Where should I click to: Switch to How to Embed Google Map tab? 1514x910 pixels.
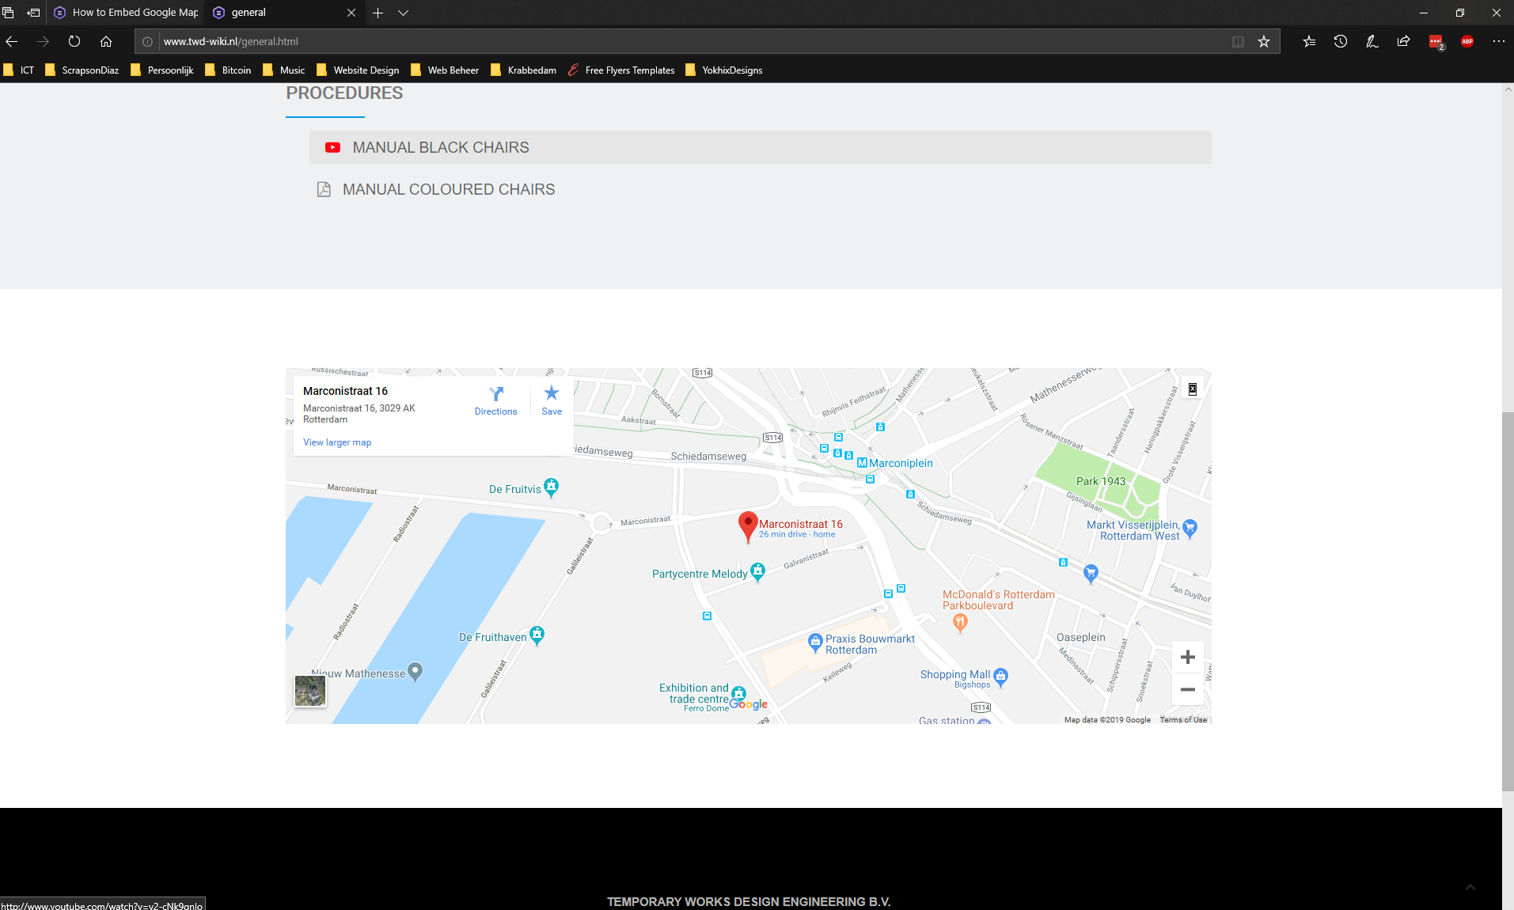pos(127,13)
